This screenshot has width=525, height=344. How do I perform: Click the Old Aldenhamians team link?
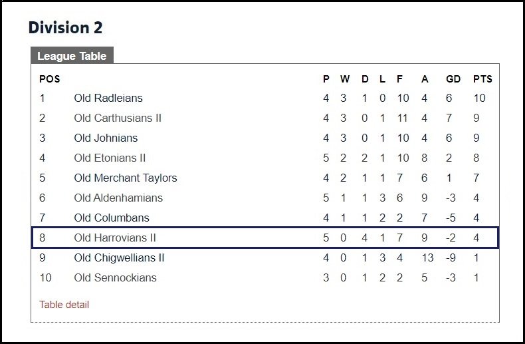(x=118, y=198)
